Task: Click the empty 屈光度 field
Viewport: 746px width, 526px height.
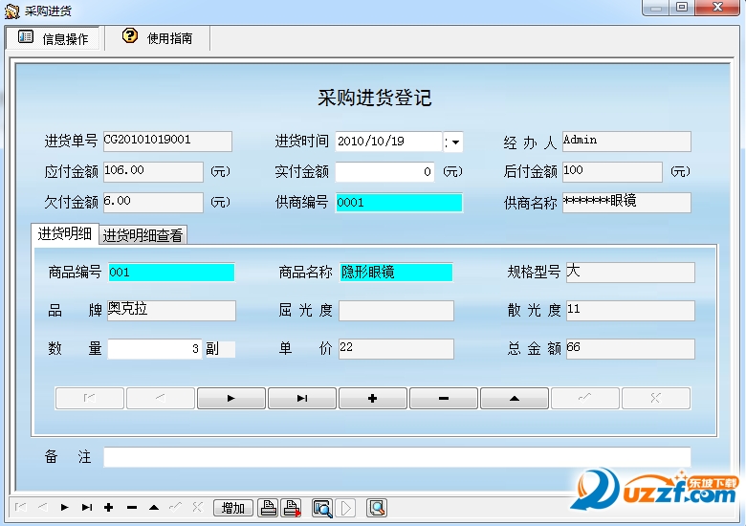Action: (396, 311)
